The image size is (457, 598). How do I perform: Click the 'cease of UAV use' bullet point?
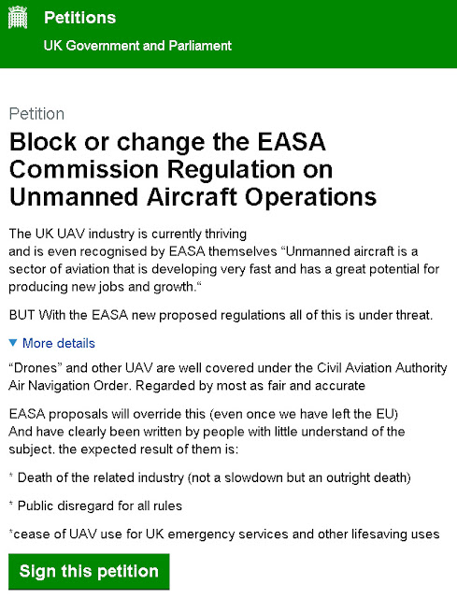pos(224,534)
